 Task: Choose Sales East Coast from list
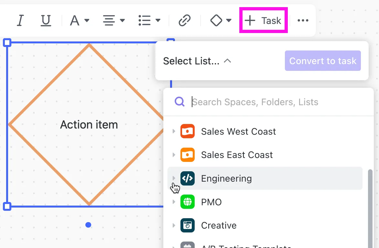point(237,155)
